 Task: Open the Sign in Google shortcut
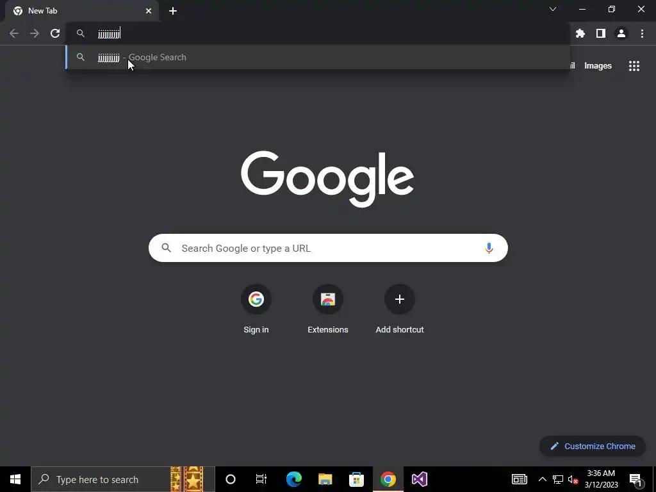[x=256, y=309]
